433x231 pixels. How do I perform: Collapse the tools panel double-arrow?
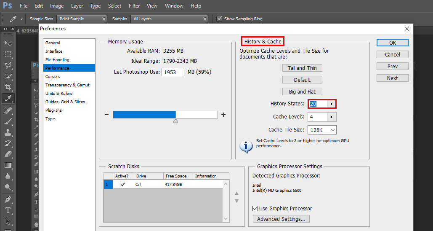tap(5, 29)
